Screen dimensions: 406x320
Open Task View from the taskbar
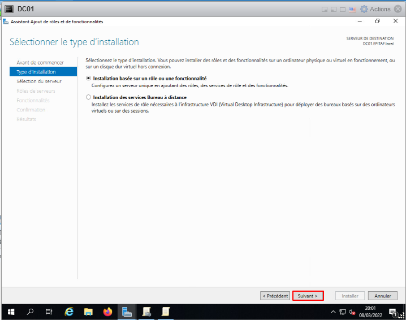click(x=49, y=312)
